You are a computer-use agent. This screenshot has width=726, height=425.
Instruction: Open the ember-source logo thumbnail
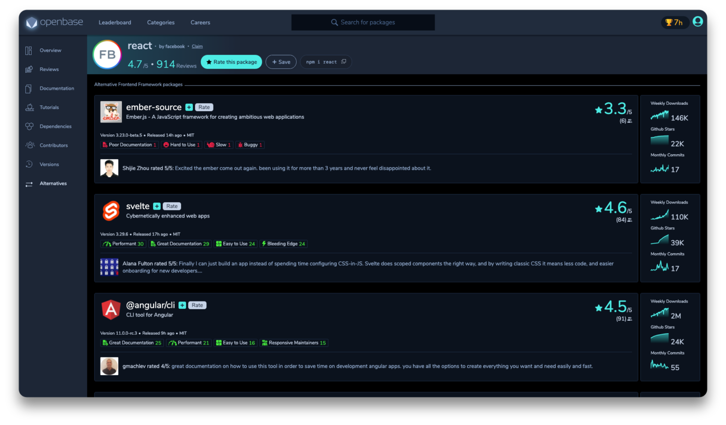[111, 112]
